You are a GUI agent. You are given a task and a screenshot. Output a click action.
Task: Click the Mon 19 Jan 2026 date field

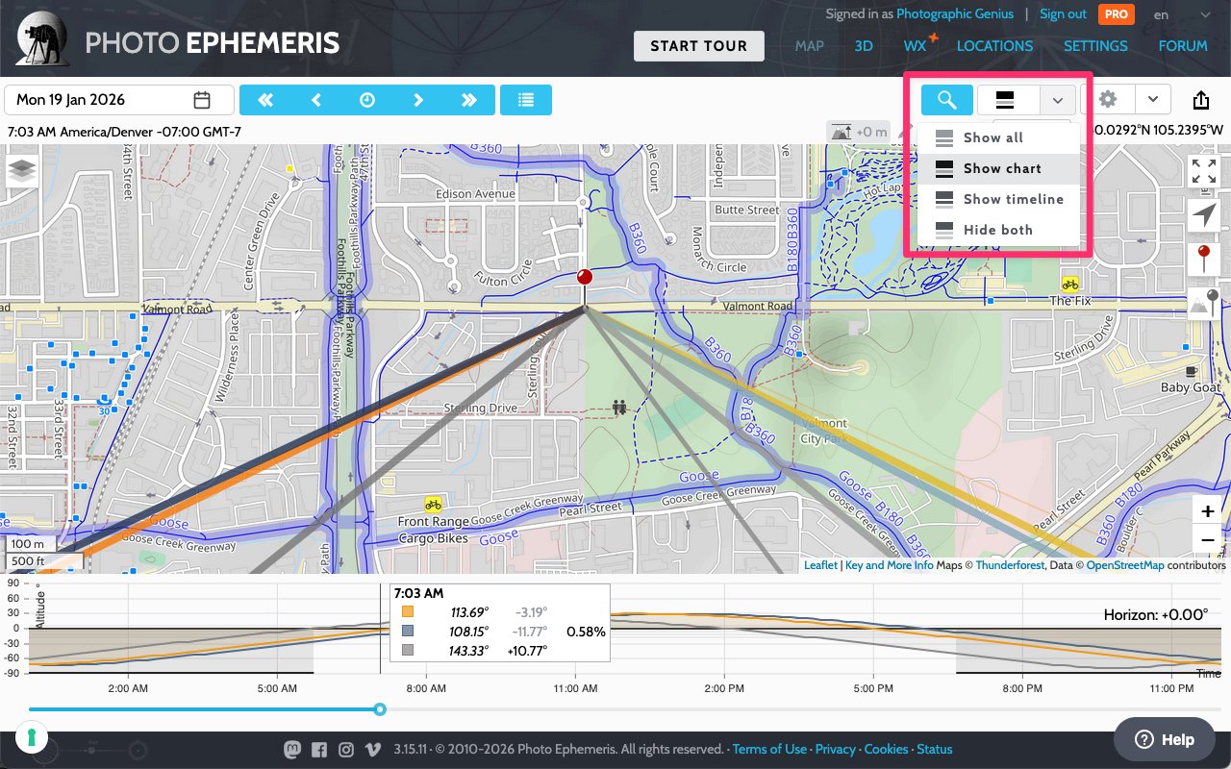pyautogui.click(x=119, y=100)
